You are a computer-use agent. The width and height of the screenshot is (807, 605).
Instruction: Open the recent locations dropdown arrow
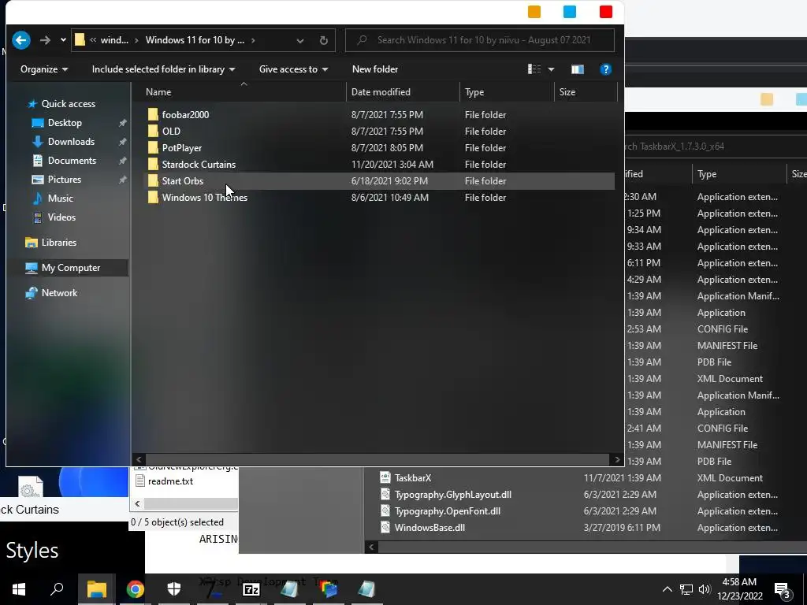point(63,40)
